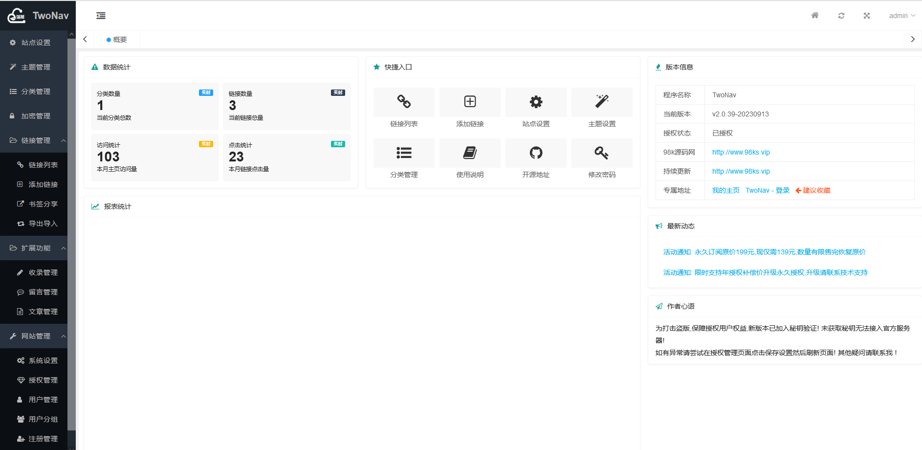Screen dimensions: 922x450
Task: Click the 主题设置 magic wand icon
Action: point(602,102)
